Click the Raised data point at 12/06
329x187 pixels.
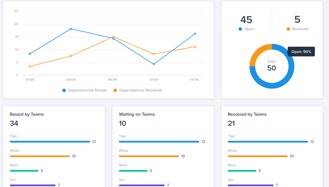point(154,64)
